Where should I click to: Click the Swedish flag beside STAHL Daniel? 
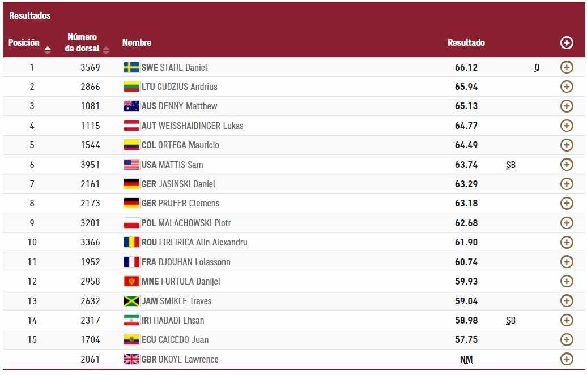[131, 67]
